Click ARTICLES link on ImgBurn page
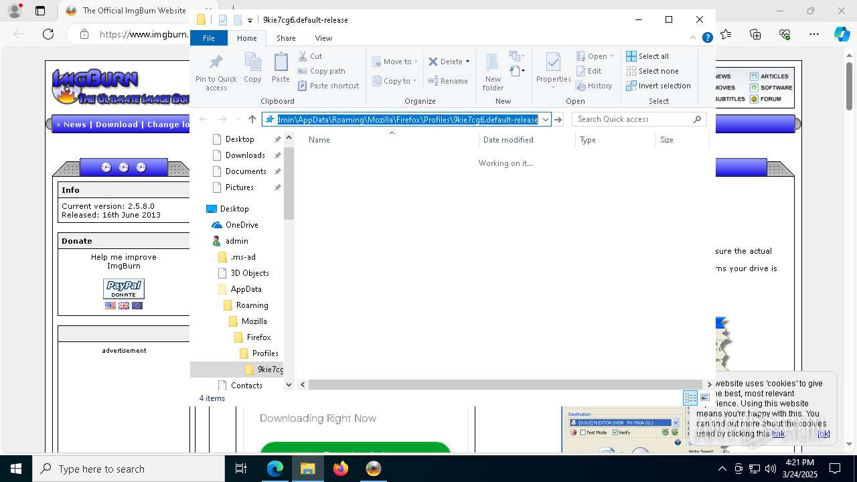The width and height of the screenshot is (857, 482). (769, 76)
